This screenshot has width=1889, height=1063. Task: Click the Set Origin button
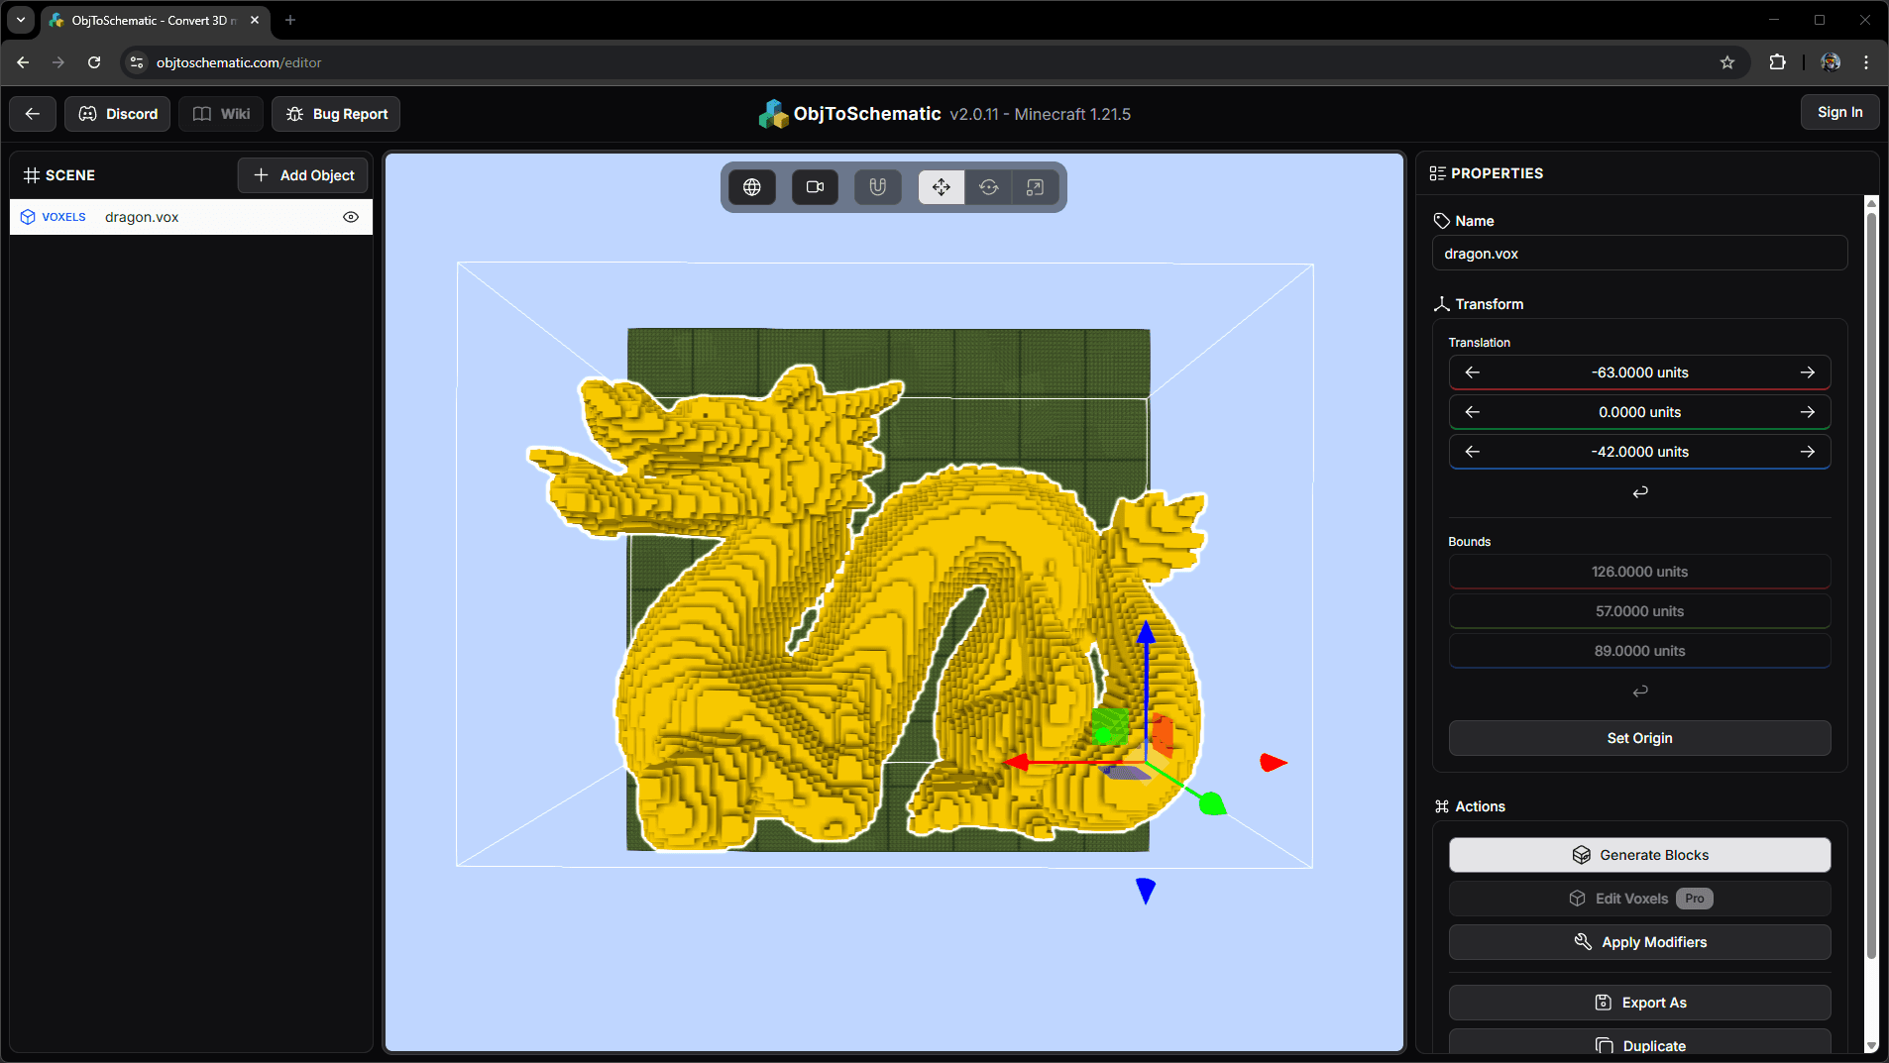tap(1639, 738)
